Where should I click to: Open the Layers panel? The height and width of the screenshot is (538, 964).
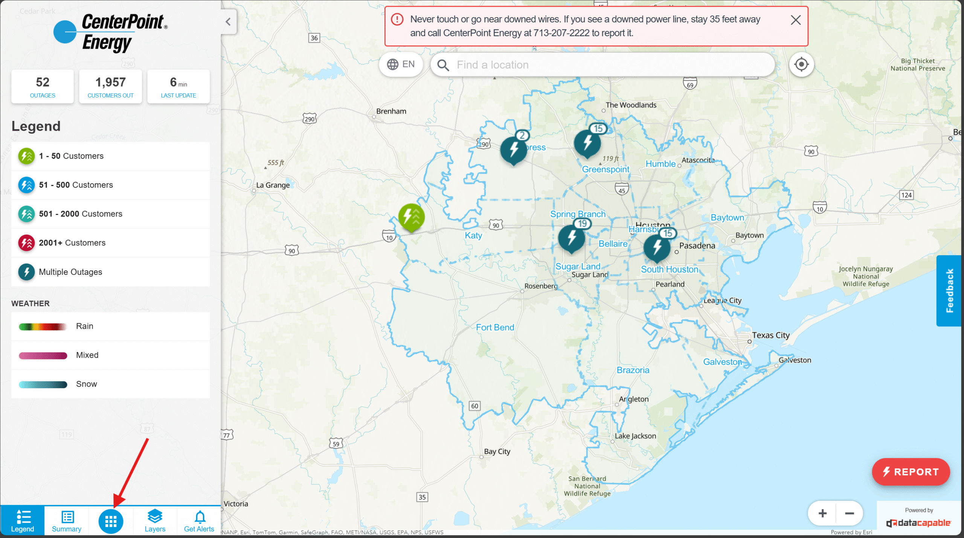click(155, 521)
